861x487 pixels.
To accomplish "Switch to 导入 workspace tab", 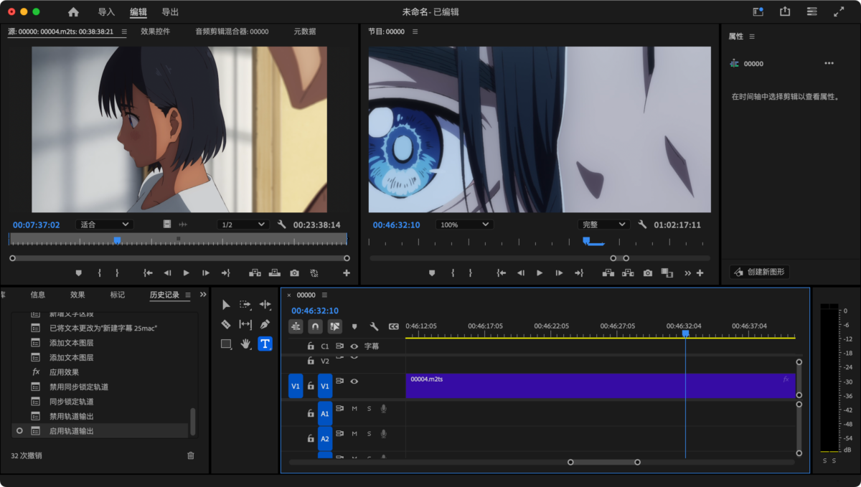I will (x=106, y=12).
